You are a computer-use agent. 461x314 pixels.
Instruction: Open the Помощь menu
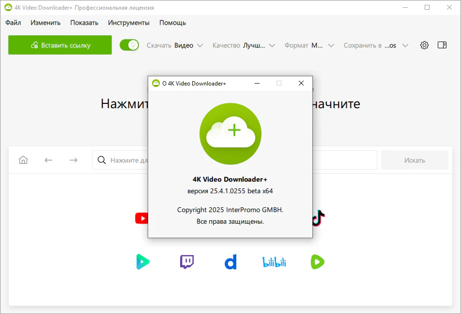[172, 22]
